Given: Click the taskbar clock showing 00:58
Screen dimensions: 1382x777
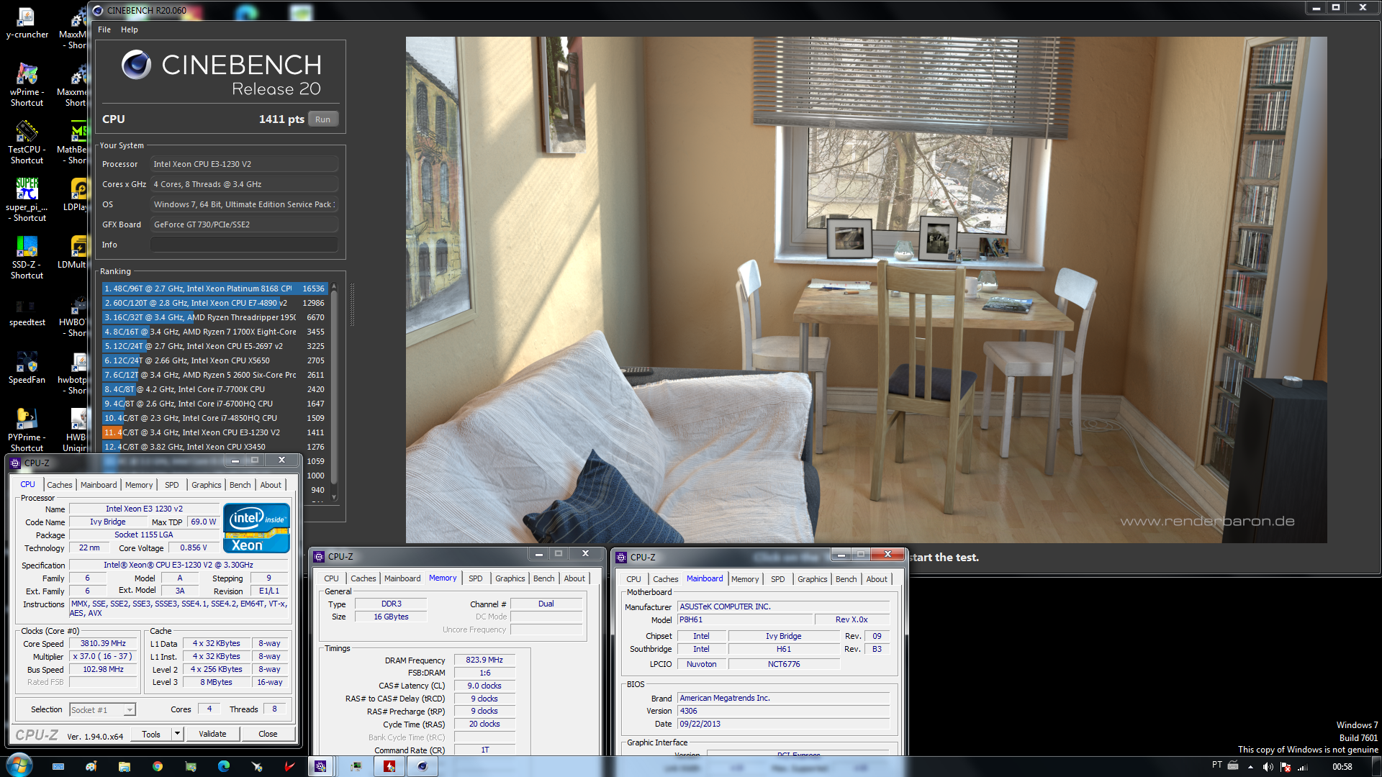Looking at the screenshot, I should [1342, 767].
